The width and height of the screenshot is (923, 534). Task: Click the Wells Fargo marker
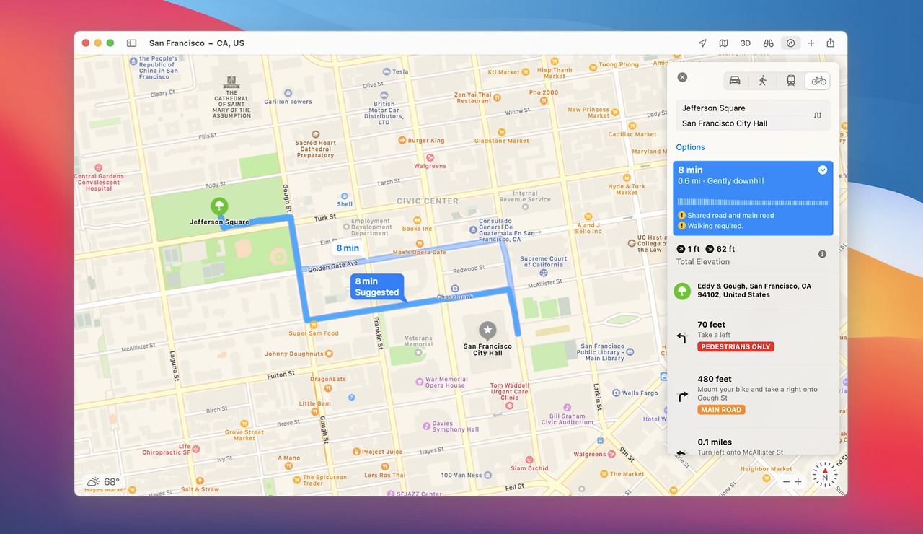pos(616,393)
